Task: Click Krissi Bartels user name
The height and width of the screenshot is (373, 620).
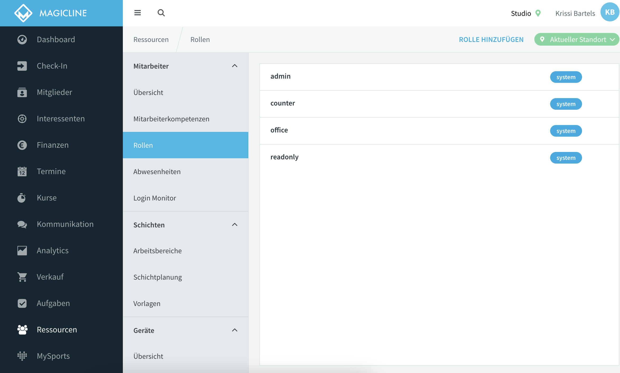Action: click(575, 13)
